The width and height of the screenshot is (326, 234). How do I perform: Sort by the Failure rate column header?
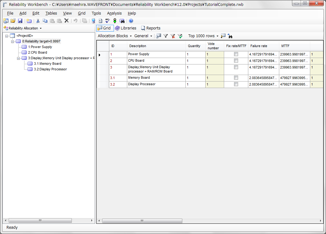263,46
